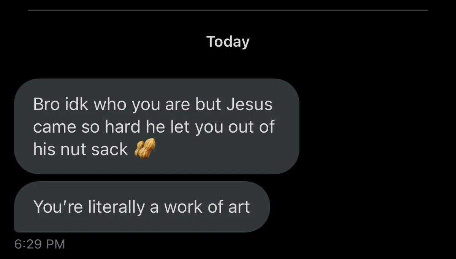
Task: Click the horizontal divider line at top
Action: click(228, 10)
